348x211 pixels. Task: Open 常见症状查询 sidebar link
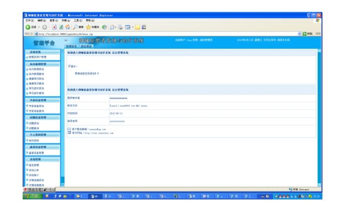tap(36, 93)
